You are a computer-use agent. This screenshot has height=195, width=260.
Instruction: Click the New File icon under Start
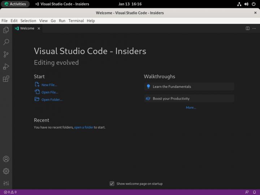pos(37,84)
